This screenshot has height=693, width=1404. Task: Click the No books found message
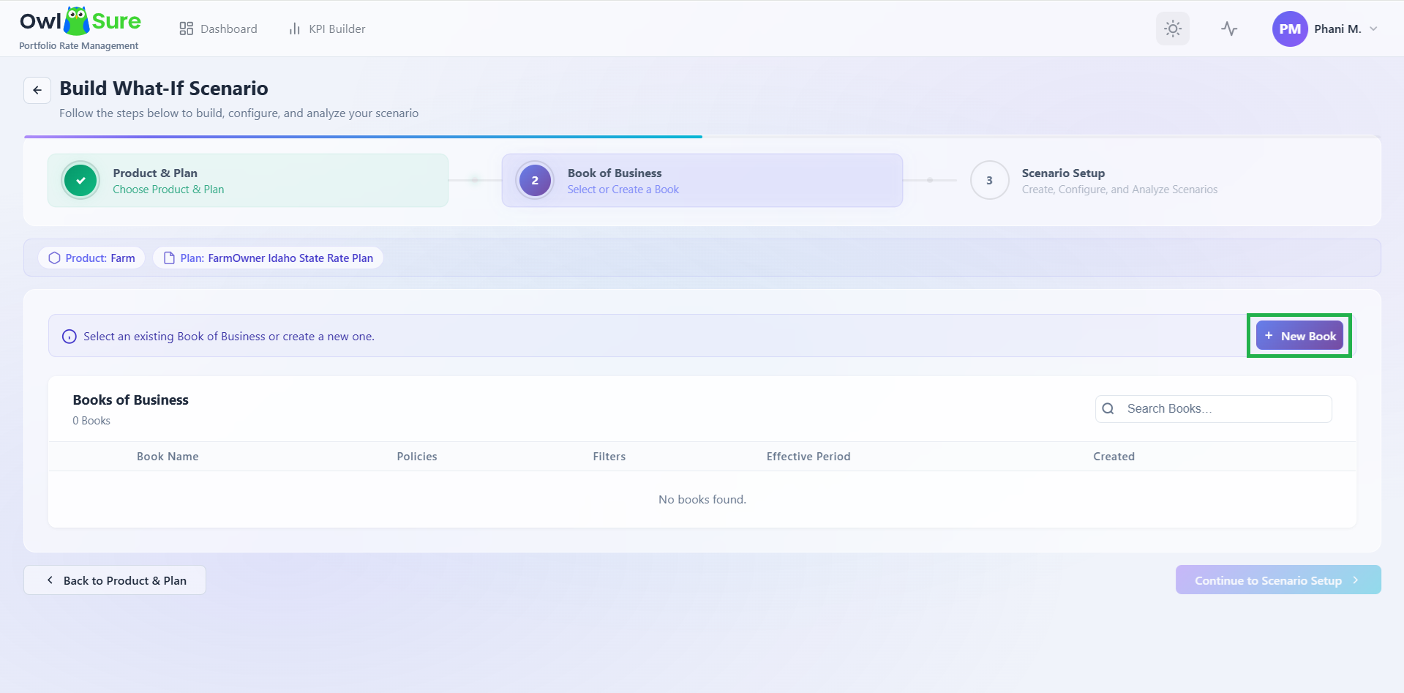click(702, 499)
